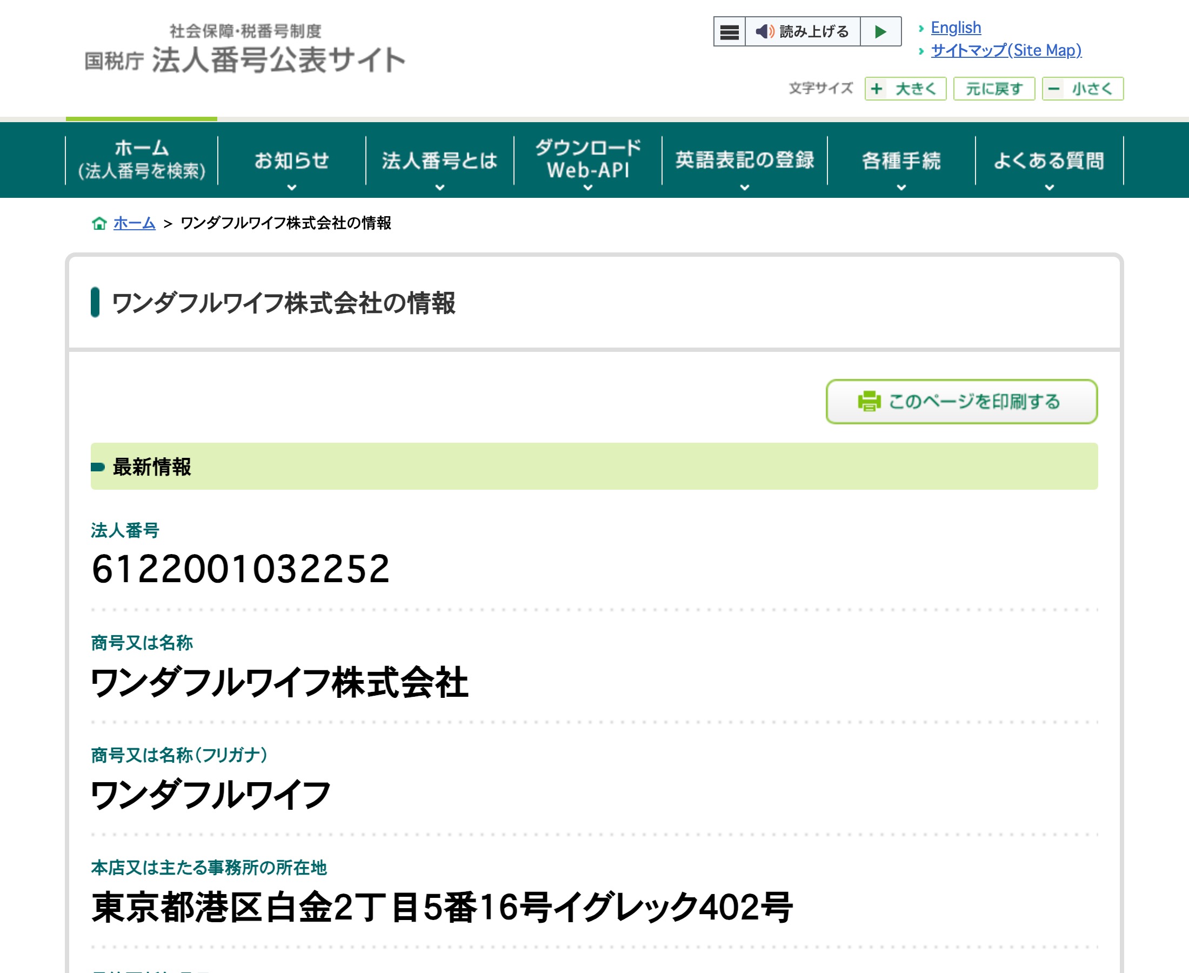Expand chevron under ダウンロード Web-API
Screen dimensions: 1189x973
click(x=588, y=188)
